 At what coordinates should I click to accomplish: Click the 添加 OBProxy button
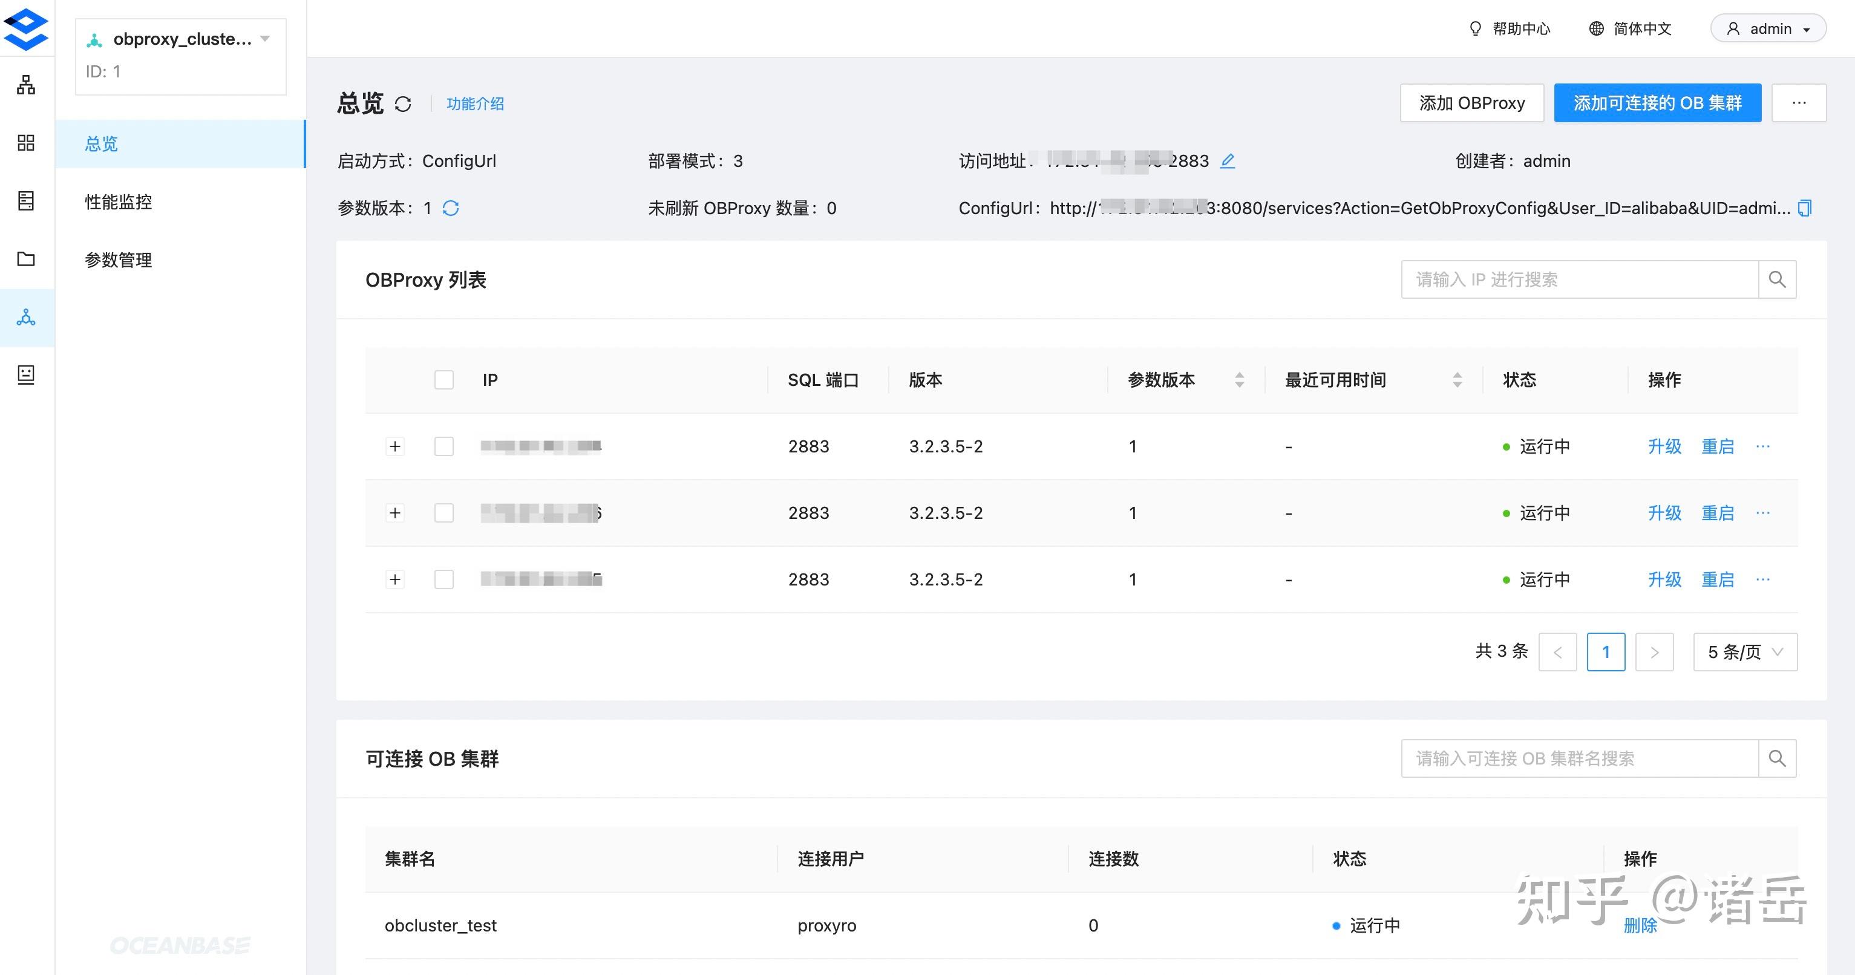(1472, 103)
